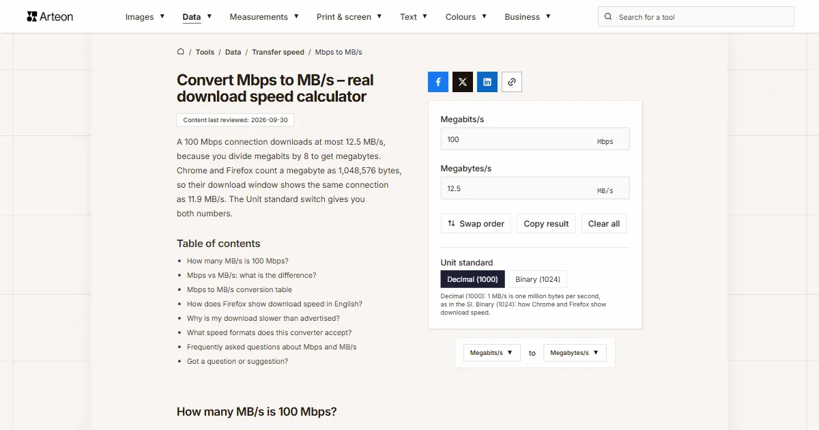Open What speed formats does converter accept
Viewport: 819px width, 430px height.
point(270,332)
